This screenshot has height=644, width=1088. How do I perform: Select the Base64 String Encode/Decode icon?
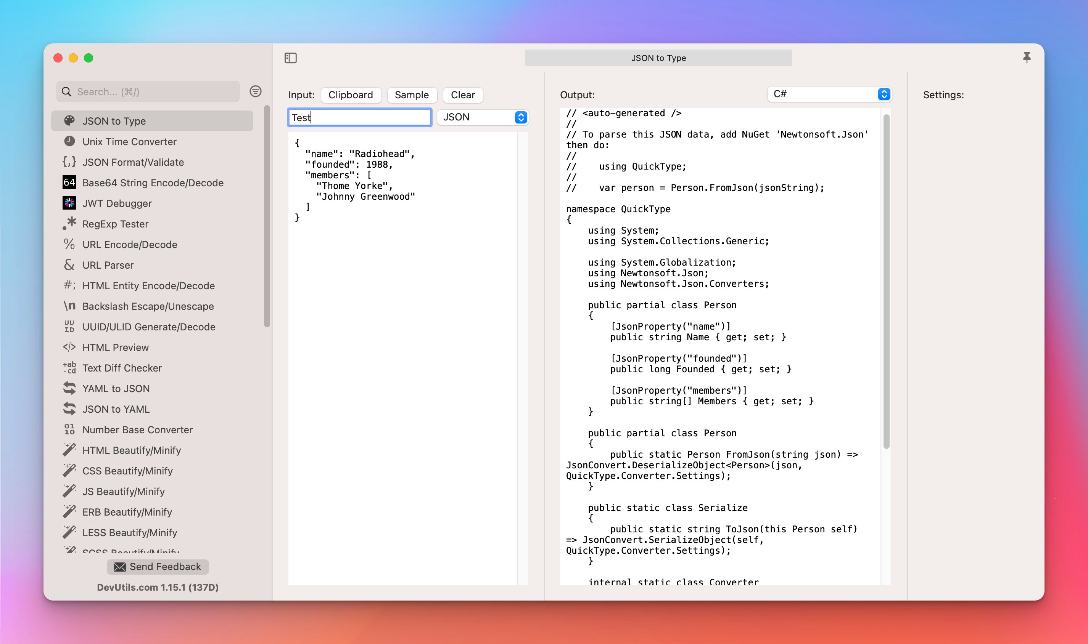[x=69, y=183]
